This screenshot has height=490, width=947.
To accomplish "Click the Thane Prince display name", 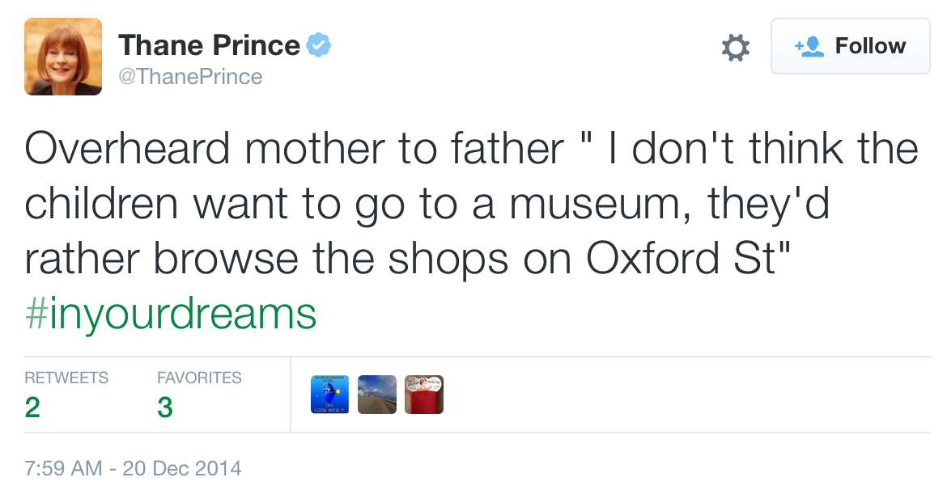I will (209, 45).
